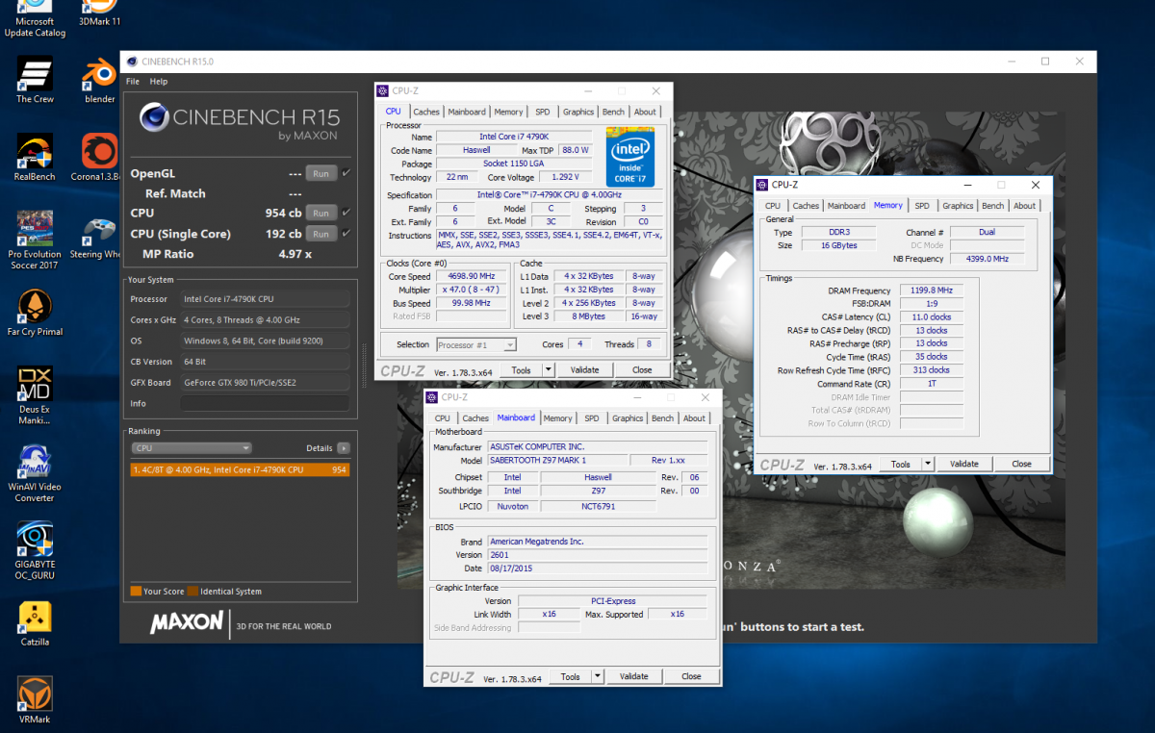Open the Tools dropdown arrow in CPU-Z Mainboard window

point(598,676)
